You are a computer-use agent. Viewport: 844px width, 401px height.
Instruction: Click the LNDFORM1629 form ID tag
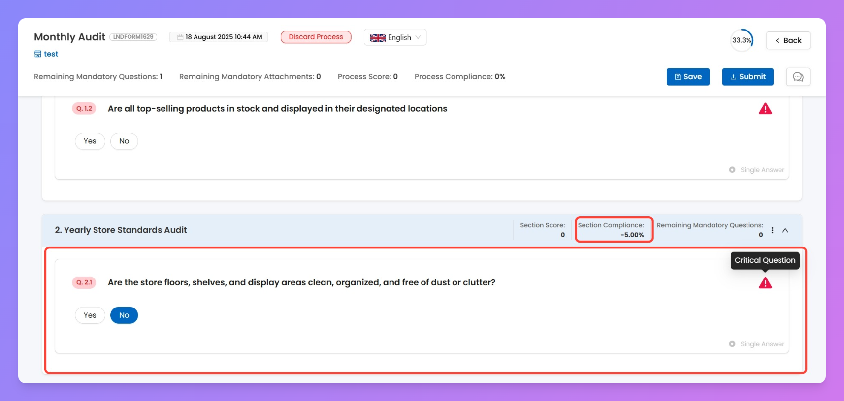coord(133,37)
